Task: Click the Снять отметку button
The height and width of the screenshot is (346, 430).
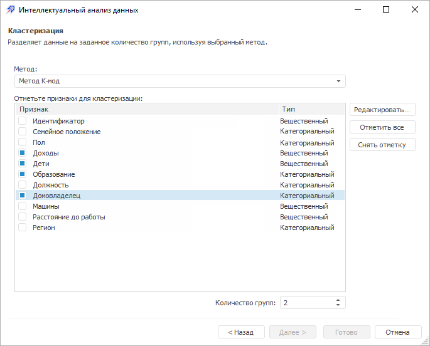Action: point(382,145)
